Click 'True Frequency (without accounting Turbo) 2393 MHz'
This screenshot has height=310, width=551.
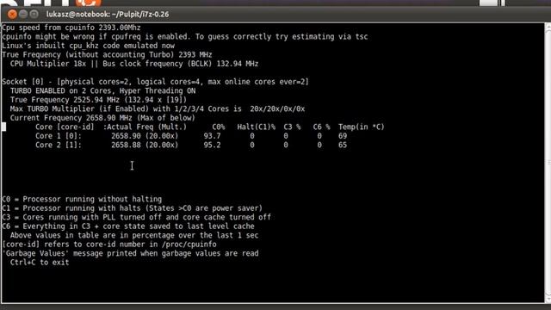[x=107, y=55]
